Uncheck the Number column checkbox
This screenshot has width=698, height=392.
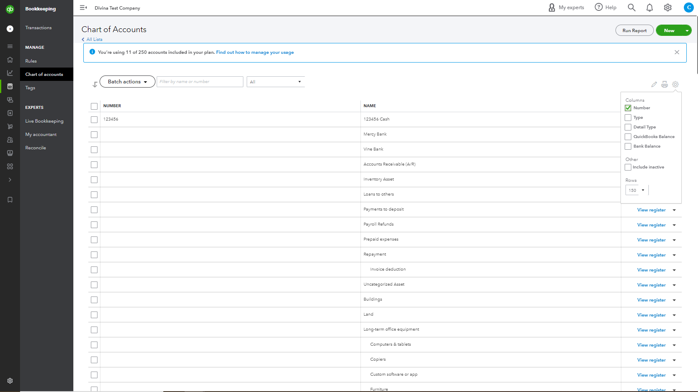point(628,108)
